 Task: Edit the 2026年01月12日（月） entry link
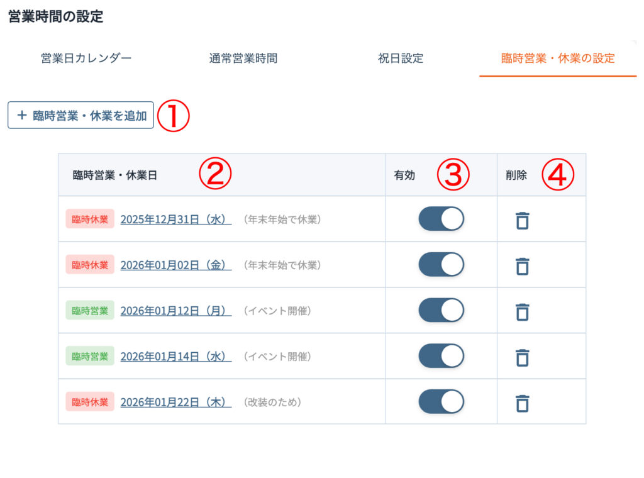click(175, 311)
